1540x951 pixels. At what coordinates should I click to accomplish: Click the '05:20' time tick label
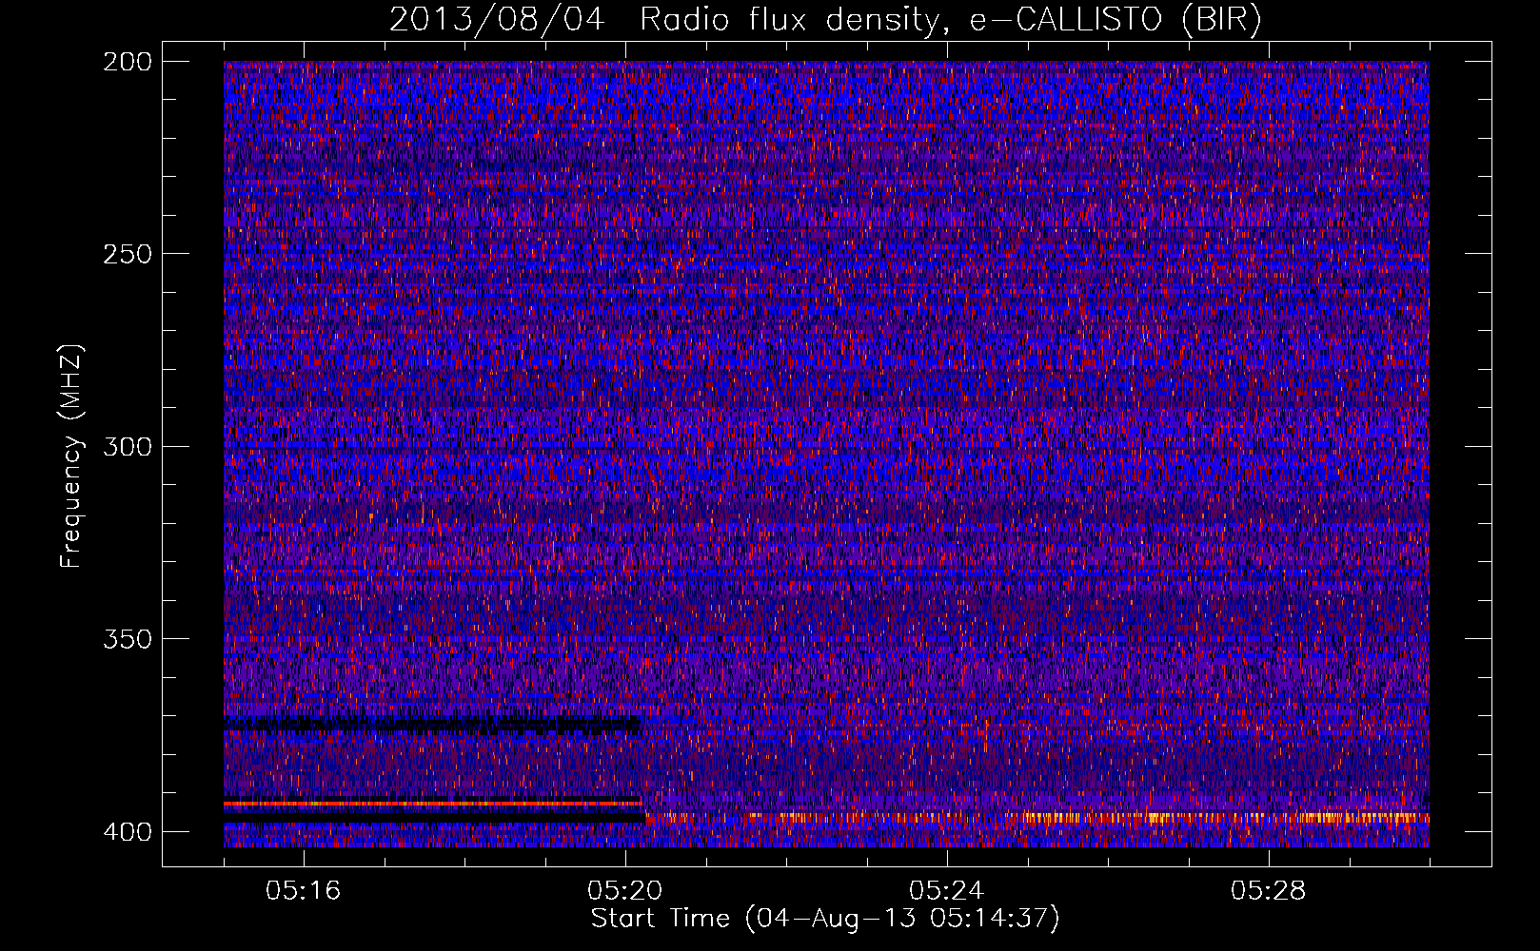pos(625,891)
